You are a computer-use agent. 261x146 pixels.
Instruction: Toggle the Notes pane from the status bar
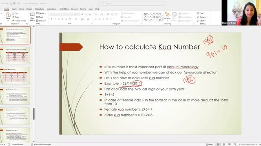pos(209,144)
